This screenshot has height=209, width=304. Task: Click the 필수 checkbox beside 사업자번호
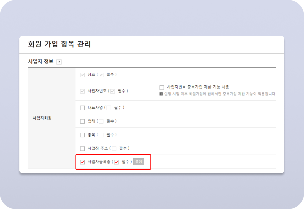pos(112,91)
